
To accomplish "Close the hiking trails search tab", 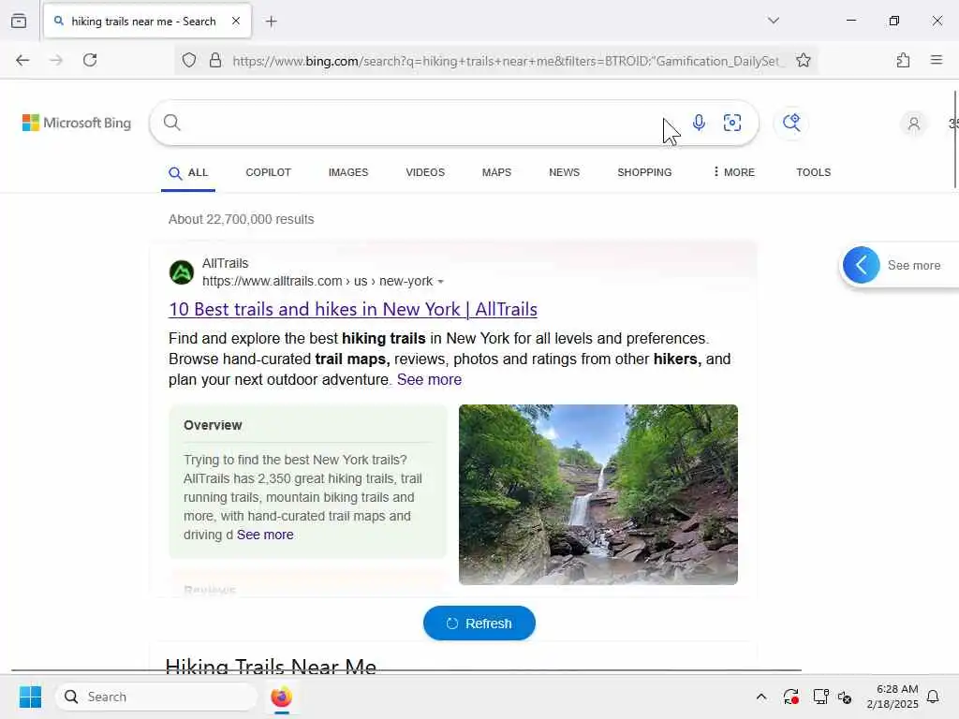I will [236, 22].
